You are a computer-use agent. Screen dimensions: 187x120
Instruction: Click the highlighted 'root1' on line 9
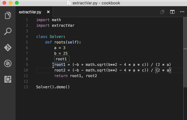[60, 65]
